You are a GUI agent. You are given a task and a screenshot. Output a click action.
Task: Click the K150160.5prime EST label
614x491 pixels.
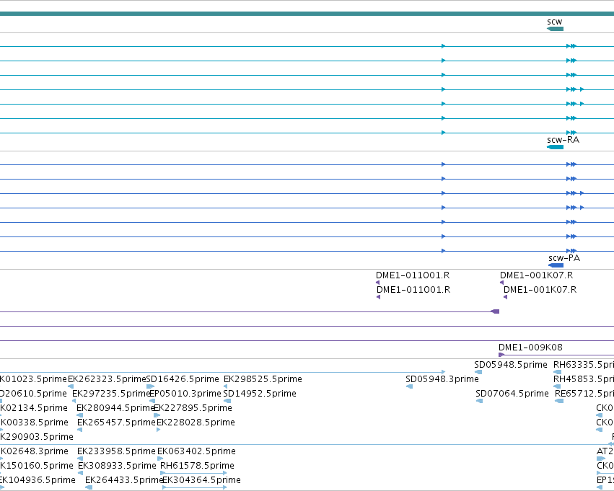click(37, 466)
